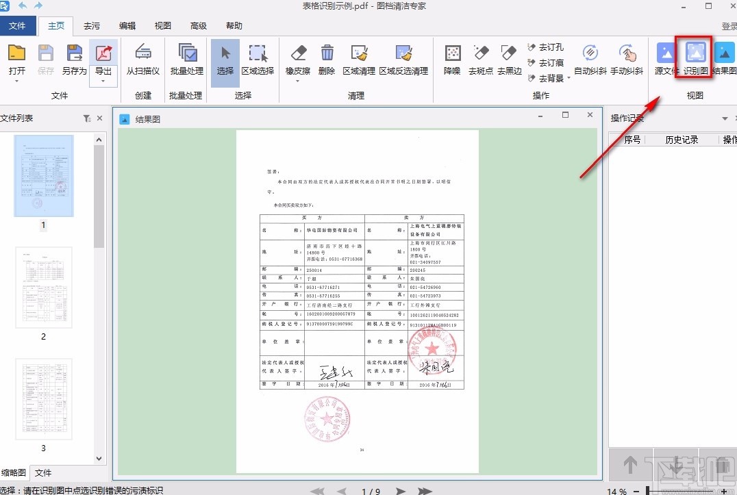The image size is (737, 495).
Task: Open 从扫描仪 scanner import
Action: [142, 59]
